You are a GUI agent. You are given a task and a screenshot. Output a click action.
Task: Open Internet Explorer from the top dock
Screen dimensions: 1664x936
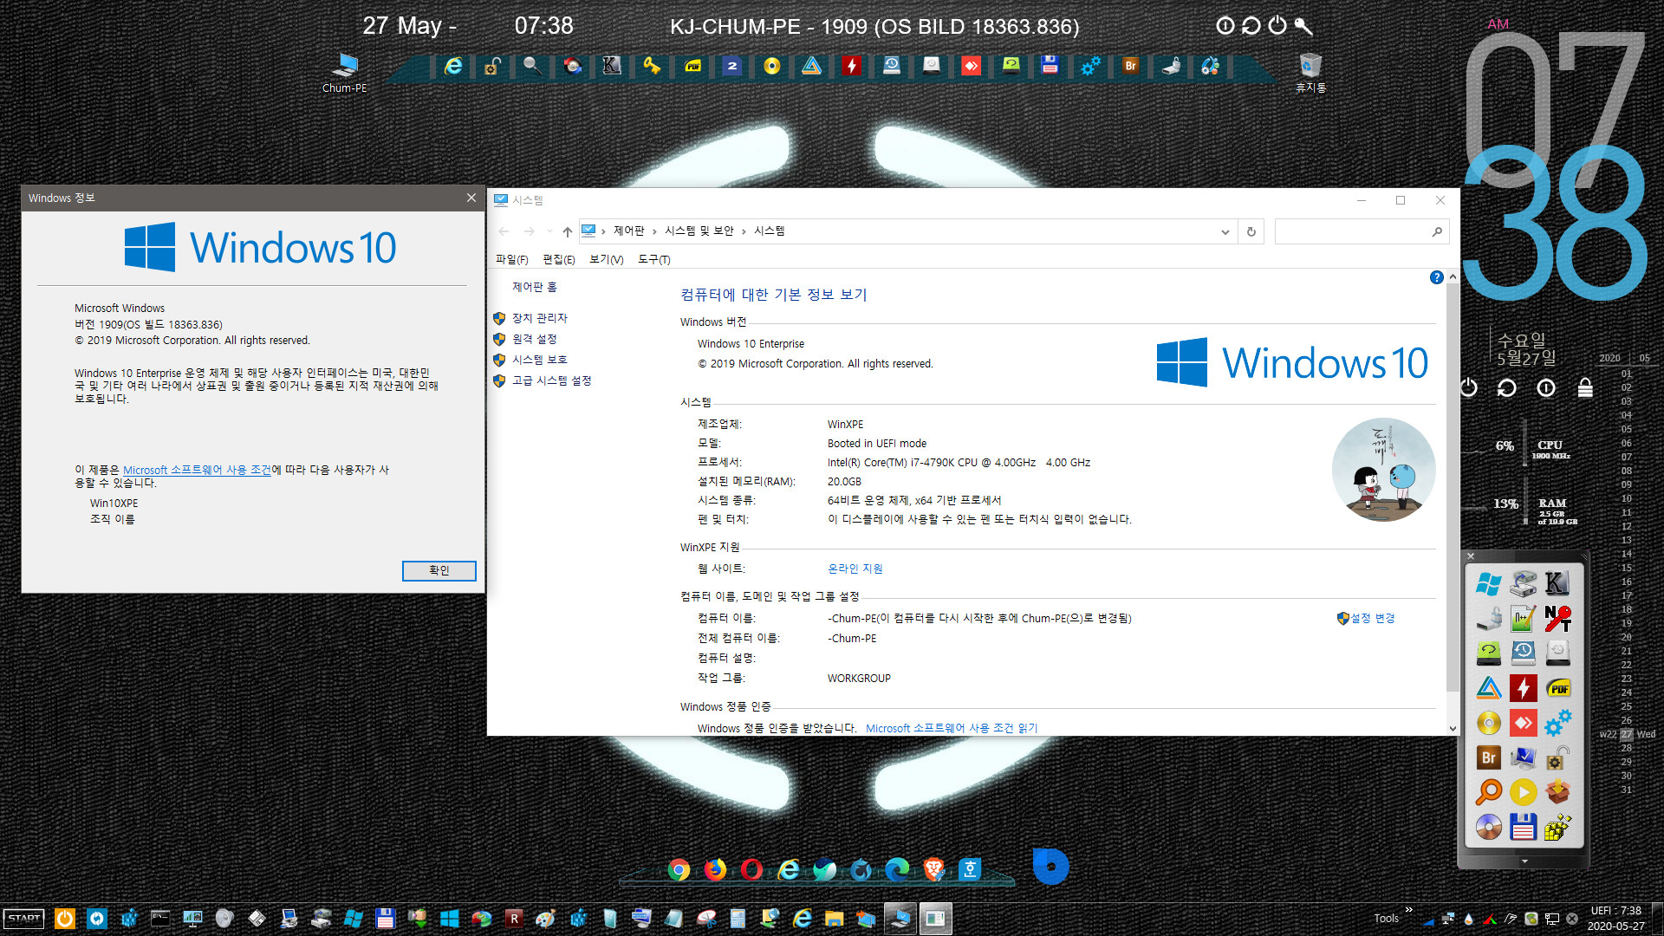[x=453, y=66]
